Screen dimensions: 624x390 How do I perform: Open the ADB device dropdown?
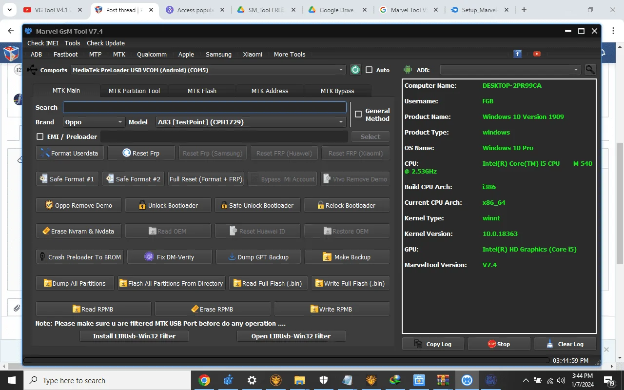click(510, 70)
